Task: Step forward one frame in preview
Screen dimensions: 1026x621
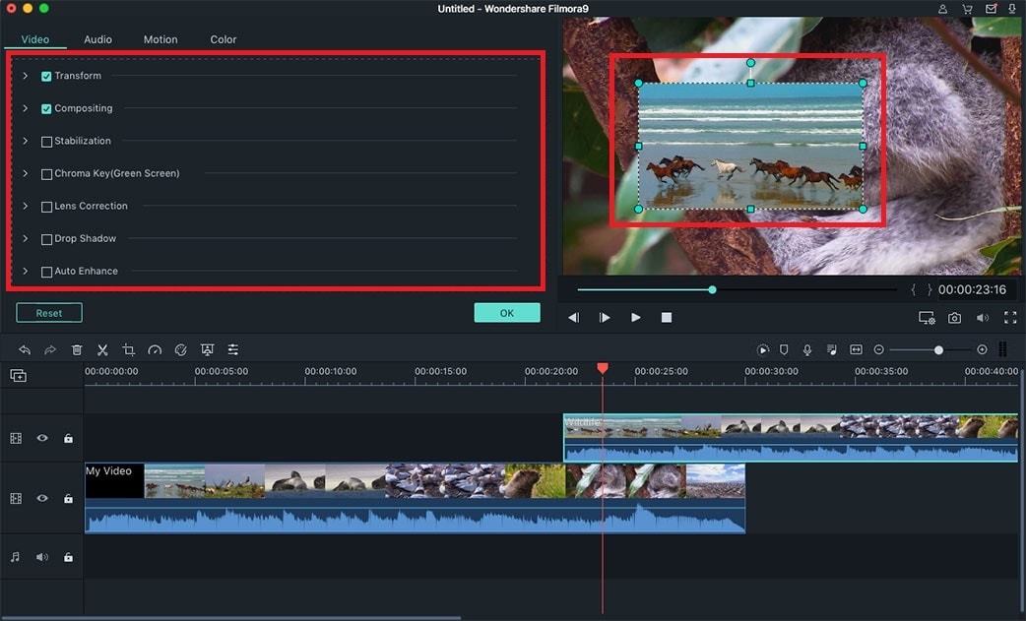Action: pyautogui.click(x=605, y=318)
